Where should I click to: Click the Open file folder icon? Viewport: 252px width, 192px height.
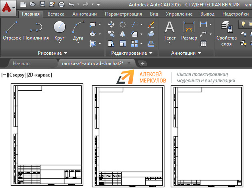point(33,4)
